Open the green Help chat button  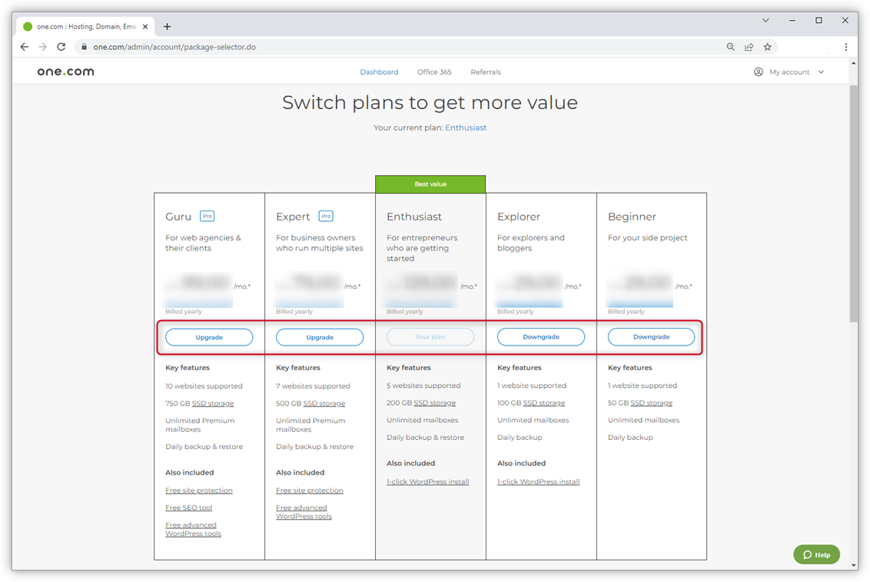tap(816, 554)
